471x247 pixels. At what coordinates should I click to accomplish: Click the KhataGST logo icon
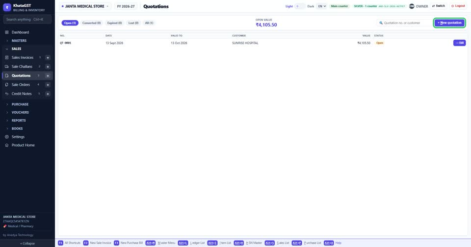pos(7,7)
